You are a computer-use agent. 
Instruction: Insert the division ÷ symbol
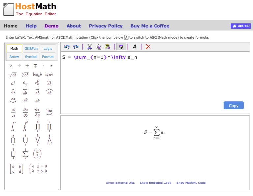[19, 66]
